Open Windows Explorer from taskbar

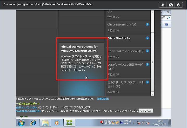(45, 123)
